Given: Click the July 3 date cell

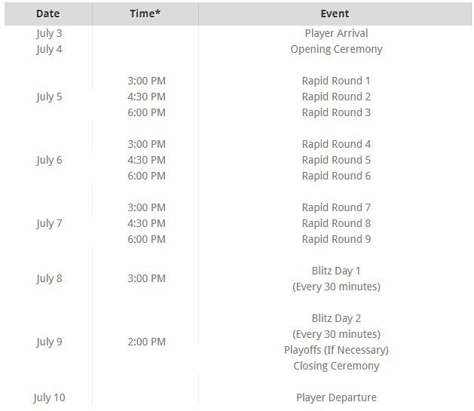Looking at the screenshot, I should click(49, 33).
